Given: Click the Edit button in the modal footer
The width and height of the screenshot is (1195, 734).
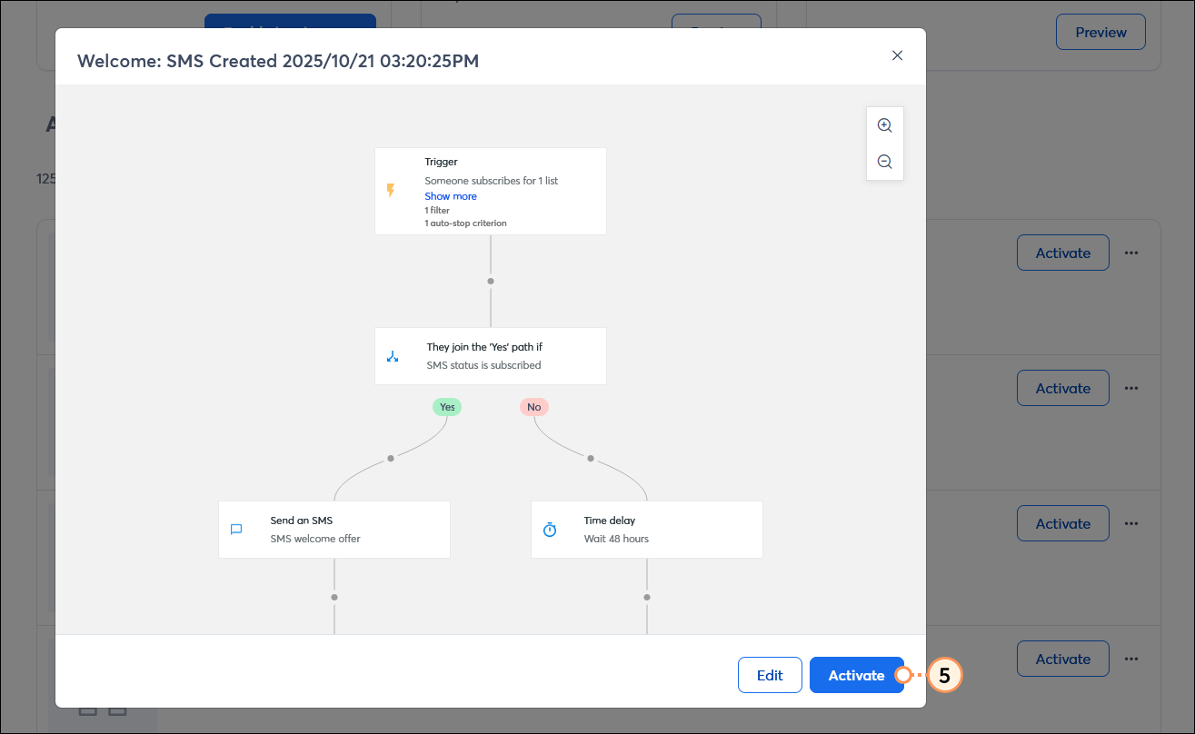Looking at the screenshot, I should [x=770, y=675].
